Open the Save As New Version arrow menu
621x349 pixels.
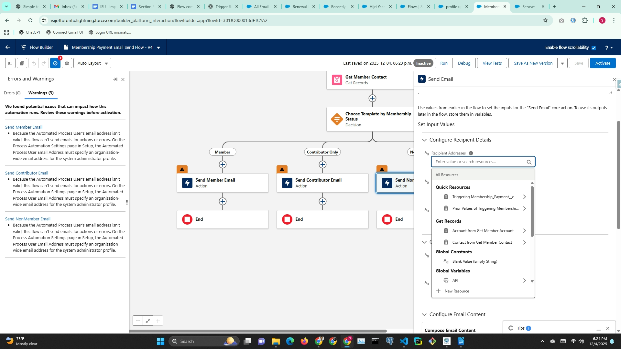click(562, 63)
